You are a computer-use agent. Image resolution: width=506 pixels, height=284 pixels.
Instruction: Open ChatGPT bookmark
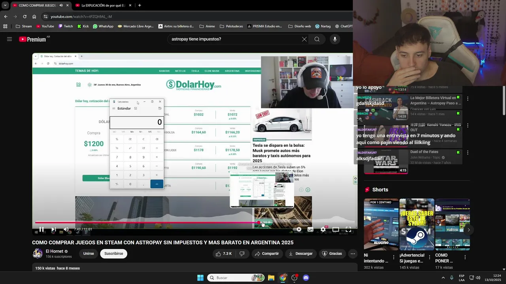pos(344,26)
